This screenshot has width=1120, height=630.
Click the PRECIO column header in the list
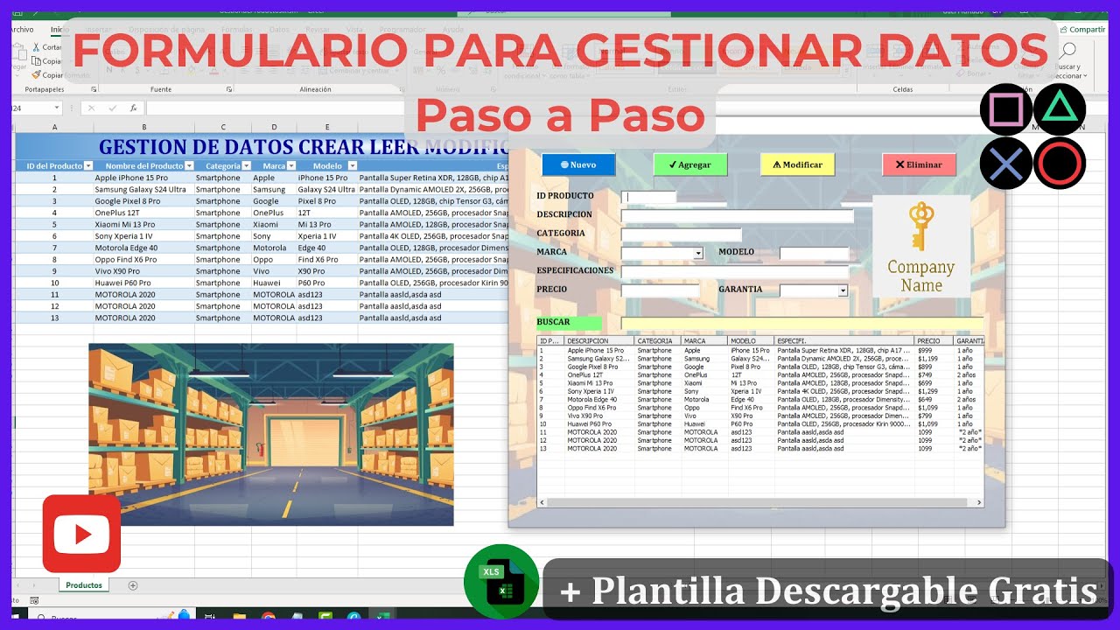[x=934, y=341]
